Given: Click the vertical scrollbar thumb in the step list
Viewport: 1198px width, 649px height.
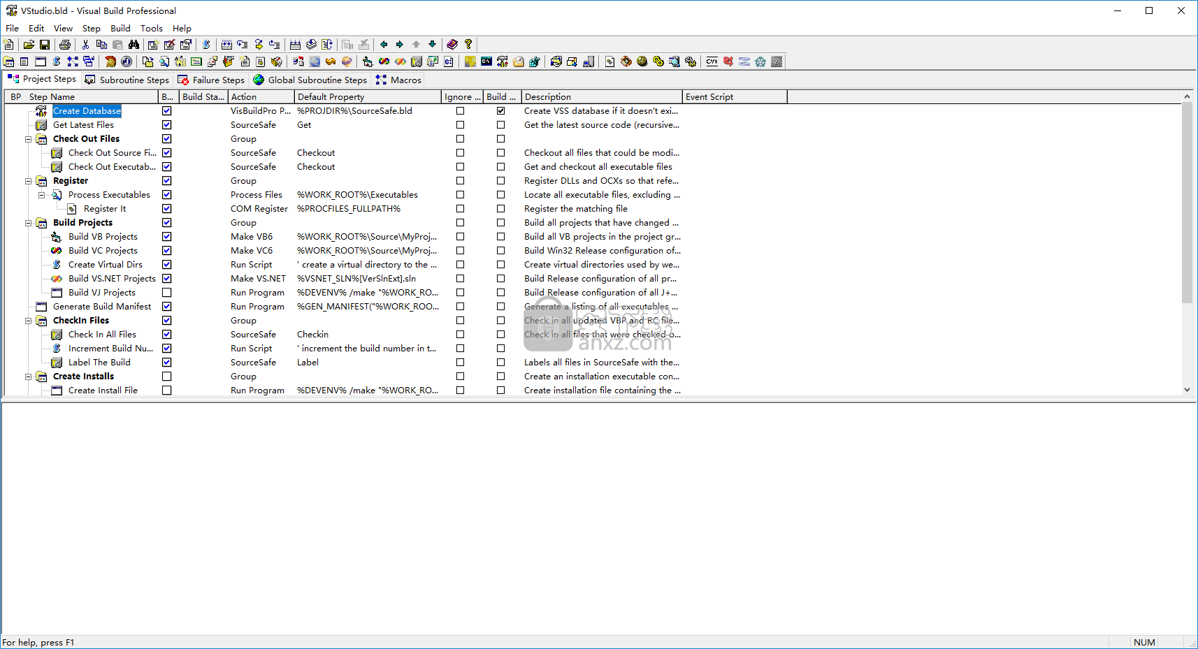Looking at the screenshot, I should pos(1187,203).
